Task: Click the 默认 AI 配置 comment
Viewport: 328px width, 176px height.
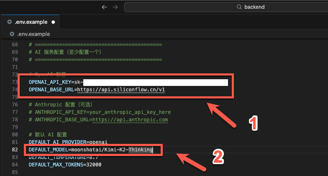Action: (x=48, y=135)
